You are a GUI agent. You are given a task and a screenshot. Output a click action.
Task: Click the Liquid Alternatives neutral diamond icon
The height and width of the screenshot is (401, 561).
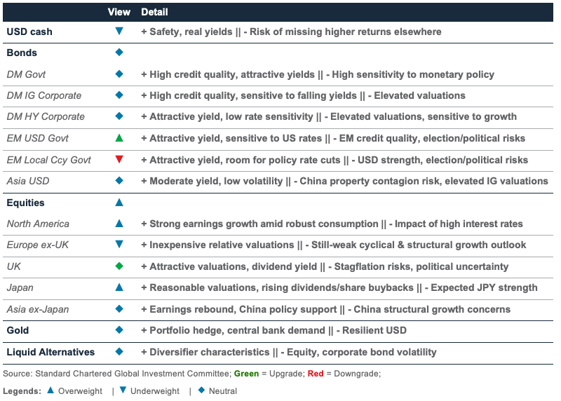[x=119, y=352]
